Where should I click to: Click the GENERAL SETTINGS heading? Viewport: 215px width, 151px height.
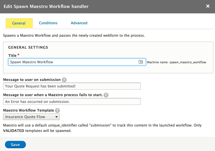(x=28, y=47)
